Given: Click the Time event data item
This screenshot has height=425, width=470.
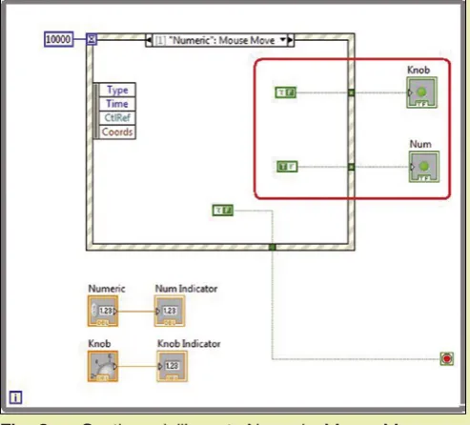Looking at the screenshot, I should click(117, 104).
